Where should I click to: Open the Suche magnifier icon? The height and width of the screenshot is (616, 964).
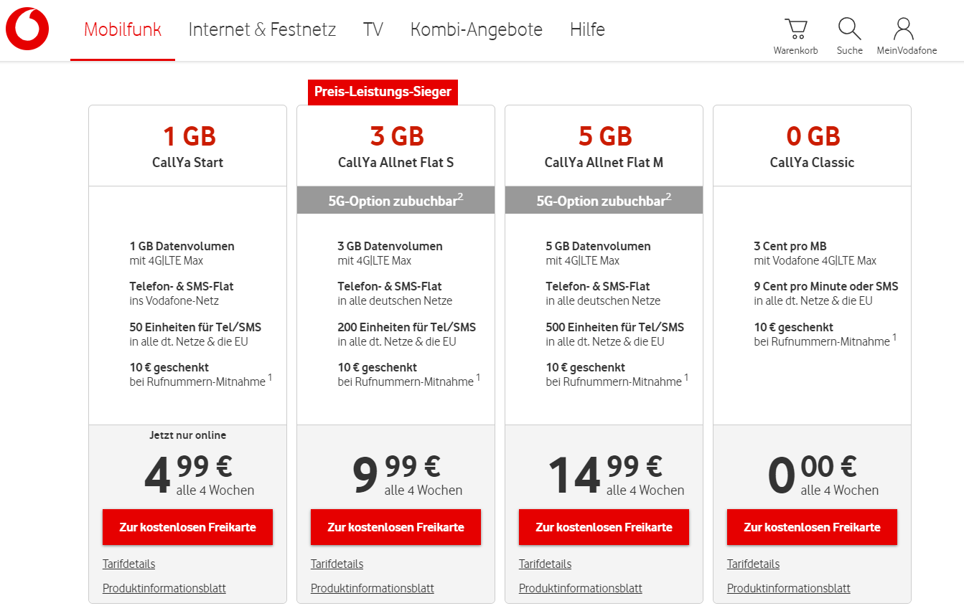click(x=849, y=29)
